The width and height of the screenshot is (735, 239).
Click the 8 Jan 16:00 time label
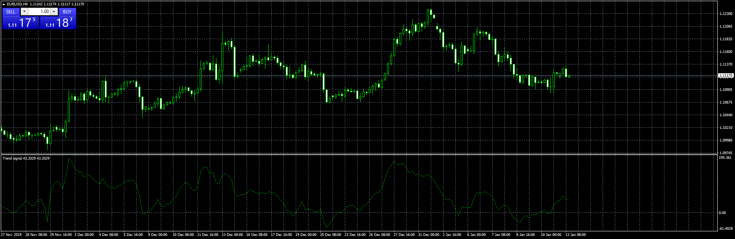[526, 235]
